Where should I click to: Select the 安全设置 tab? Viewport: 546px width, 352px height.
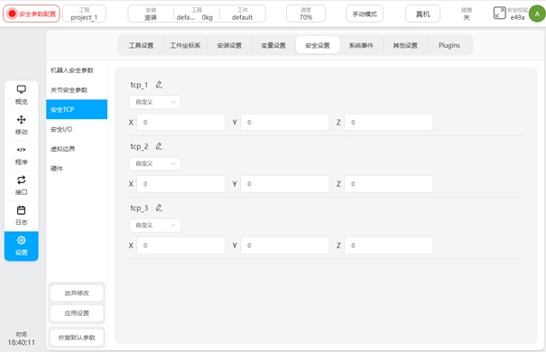pyautogui.click(x=318, y=45)
